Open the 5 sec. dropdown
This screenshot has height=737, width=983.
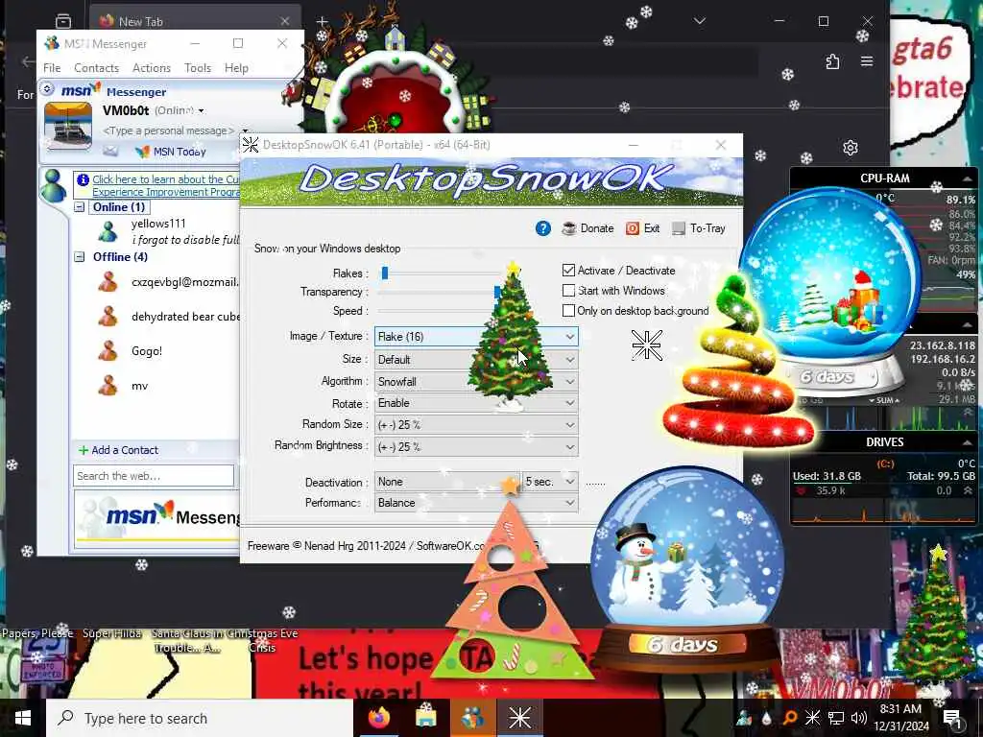pos(550,482)
